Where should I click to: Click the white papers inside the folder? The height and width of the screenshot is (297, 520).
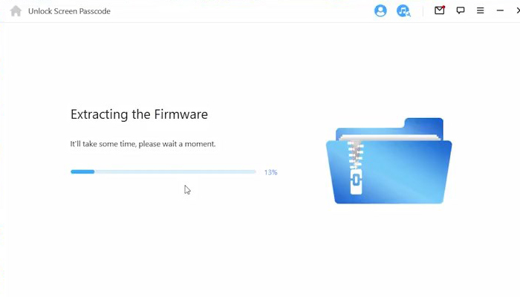point(390,137)
